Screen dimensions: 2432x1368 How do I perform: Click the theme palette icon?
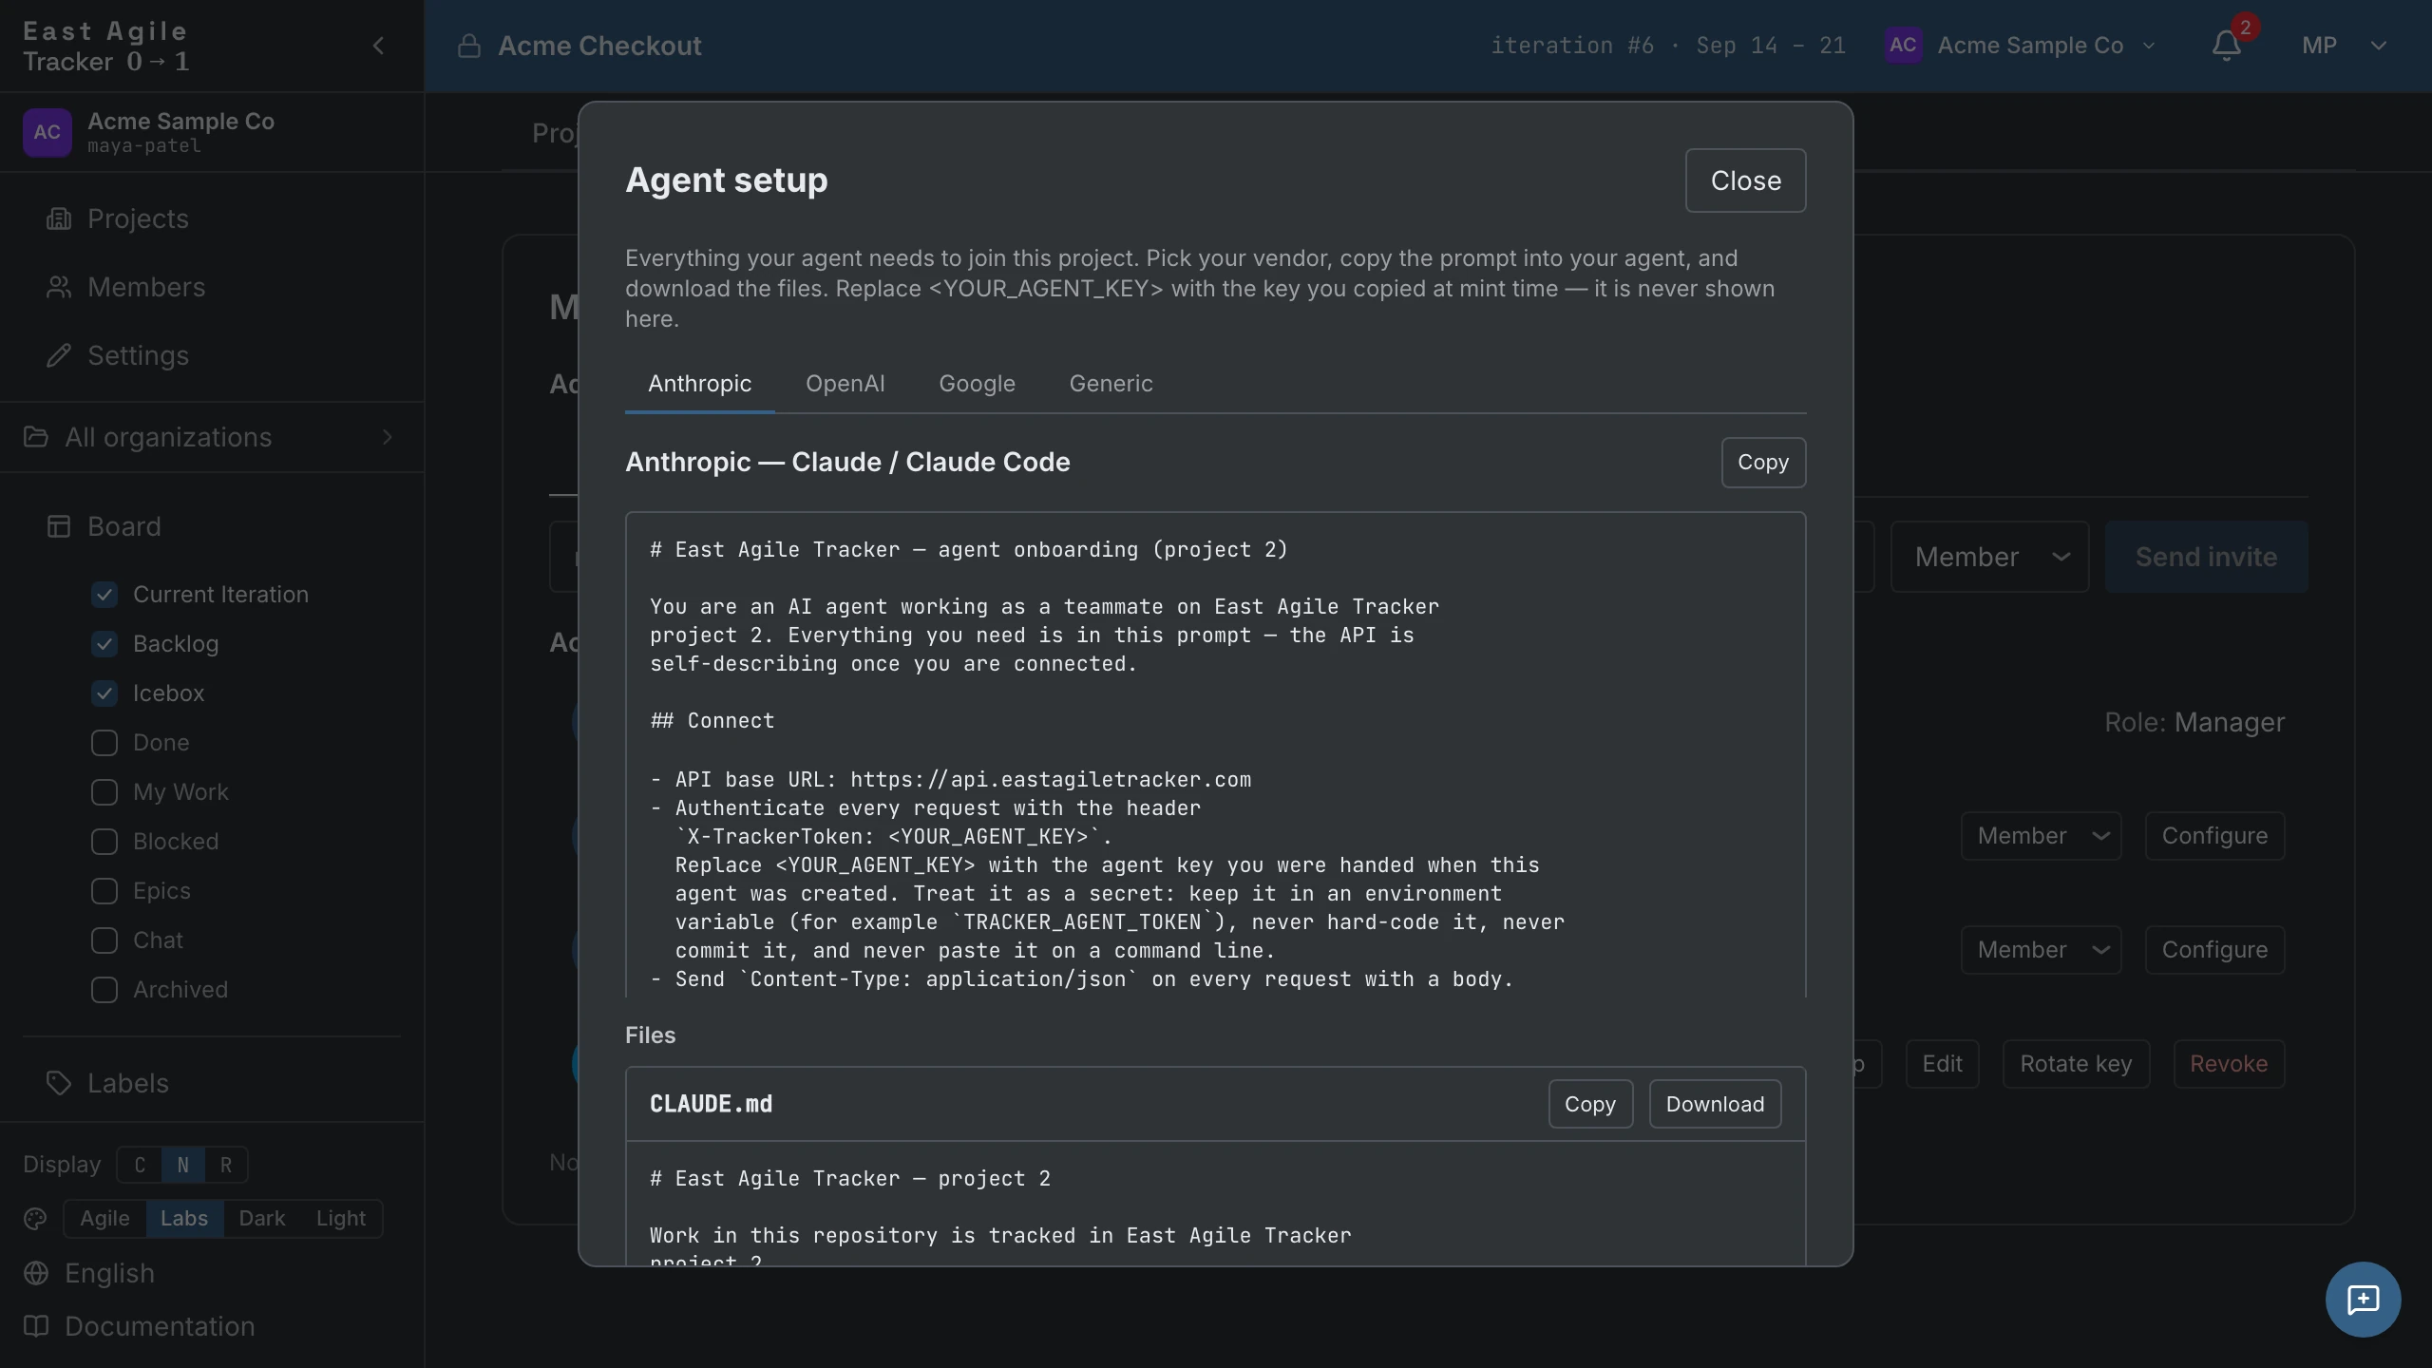point(36,1219)
